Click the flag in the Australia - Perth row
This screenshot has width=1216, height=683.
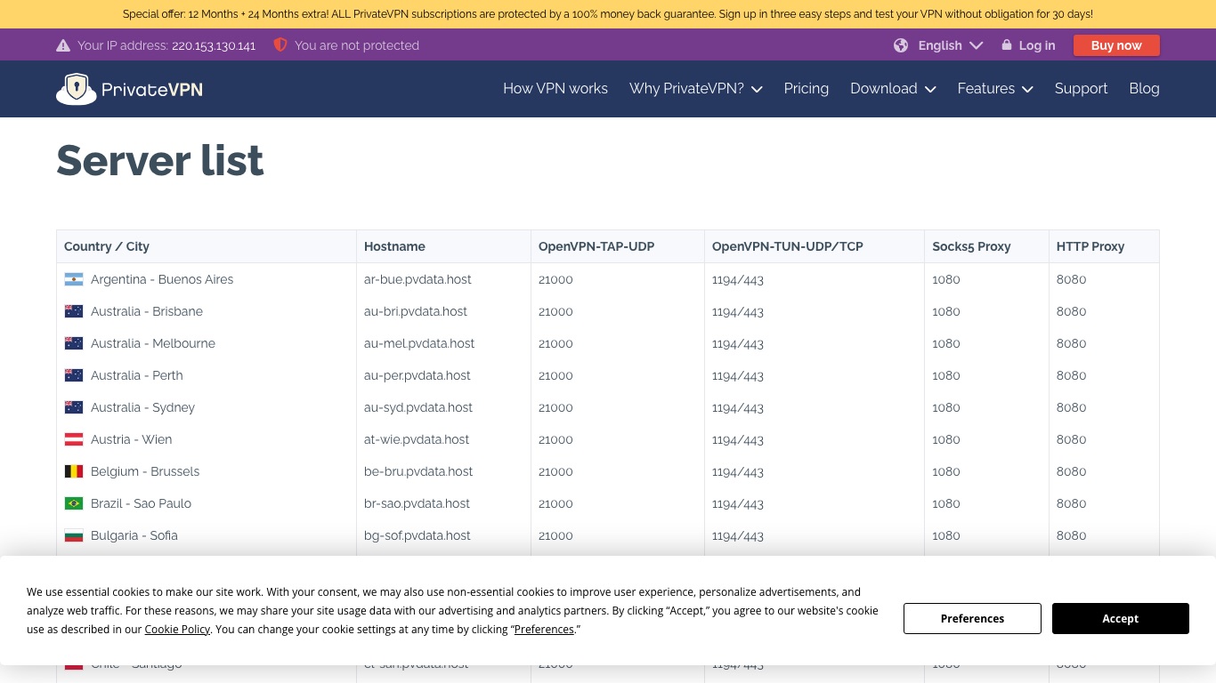74,375
